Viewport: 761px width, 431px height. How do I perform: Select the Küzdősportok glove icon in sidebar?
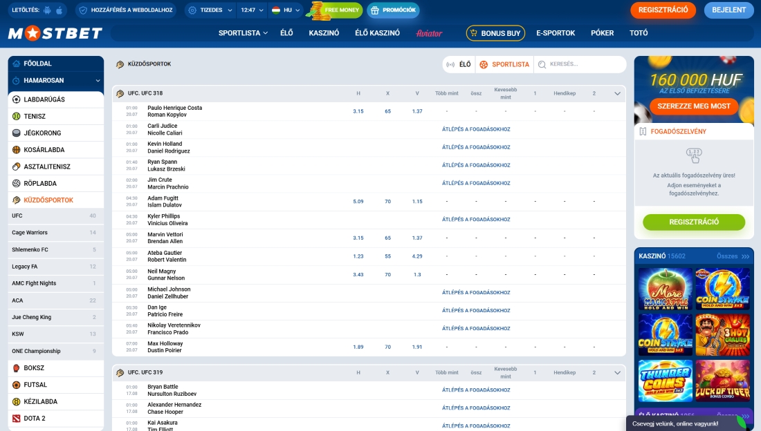tap(16, 200)
